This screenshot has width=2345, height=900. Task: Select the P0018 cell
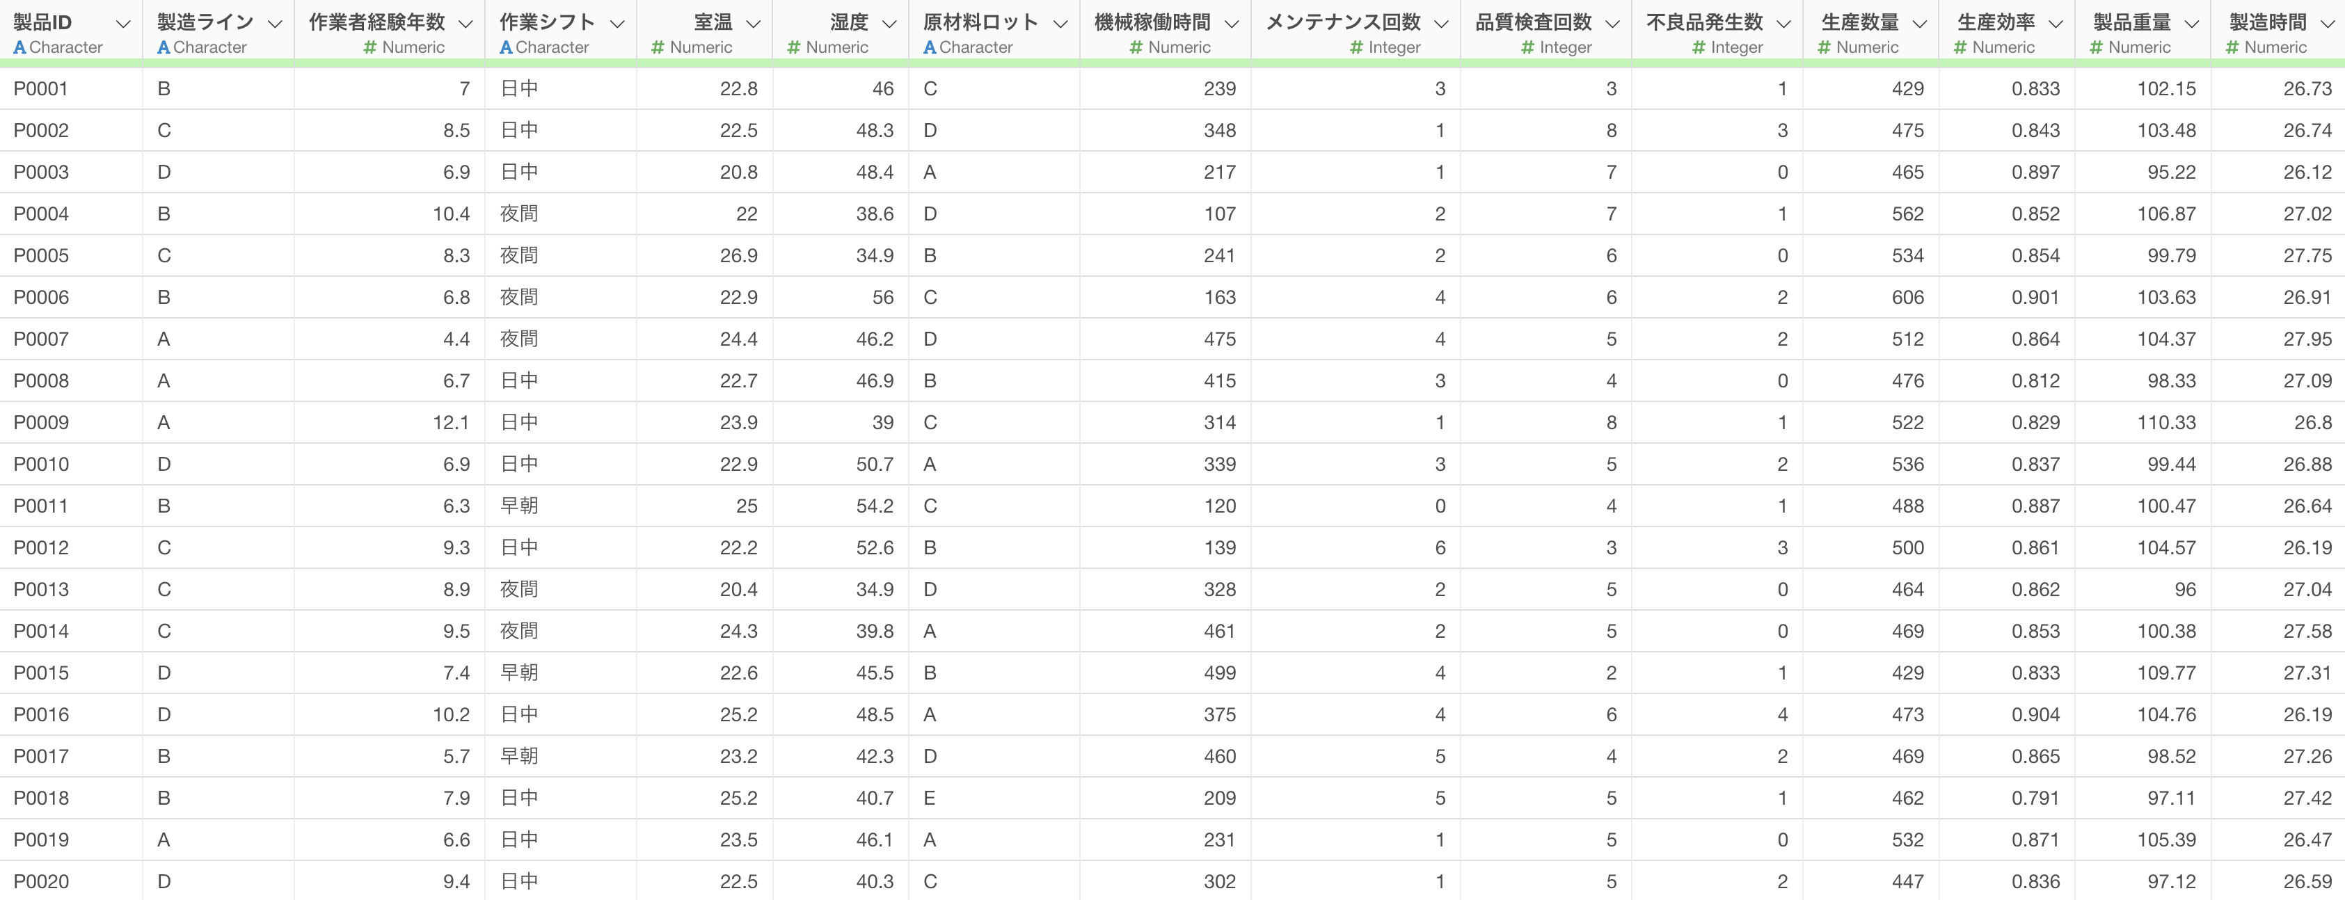click(x=71, y=798)
